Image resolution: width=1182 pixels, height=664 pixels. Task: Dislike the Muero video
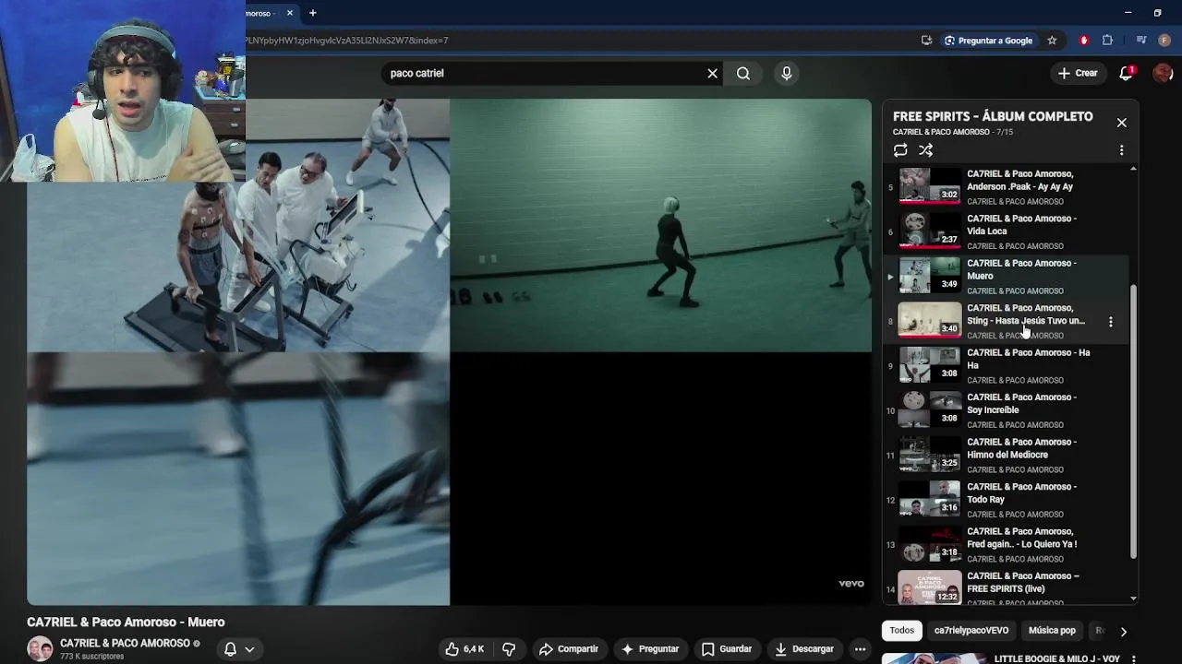(509, 649)
